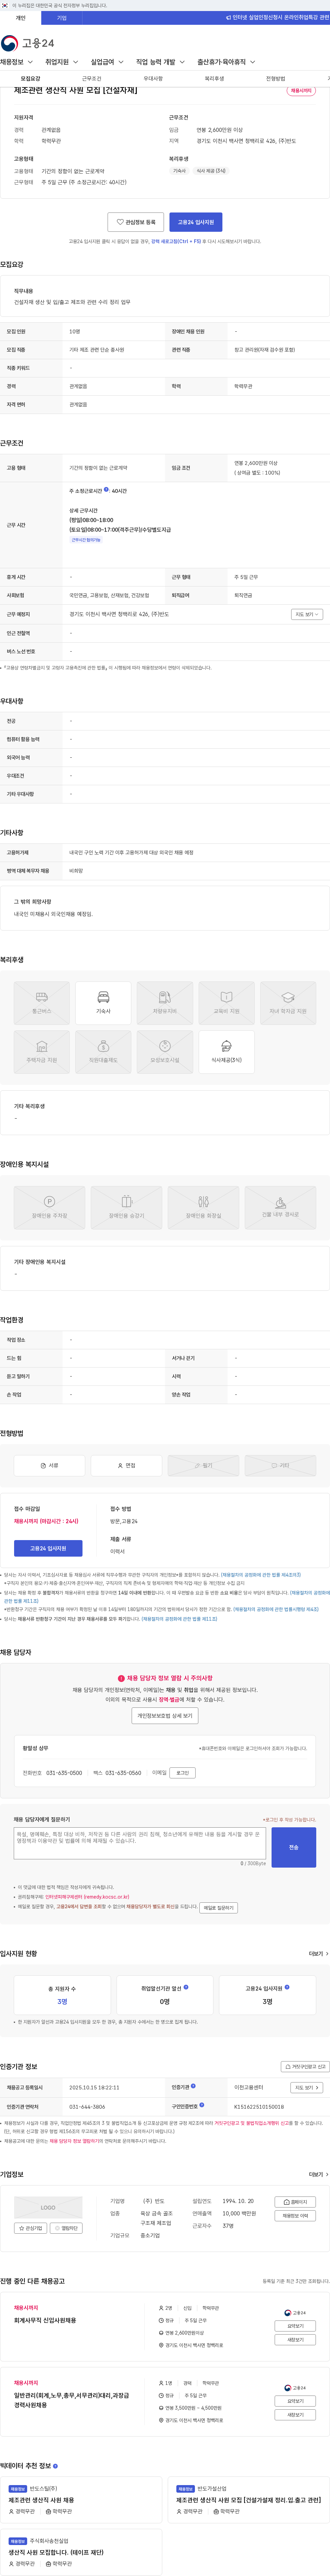This screenshot has height=2576, width=330.
Task: Open the 회계사무직 신입사원채용 posting
Action: coord(45,2320)
